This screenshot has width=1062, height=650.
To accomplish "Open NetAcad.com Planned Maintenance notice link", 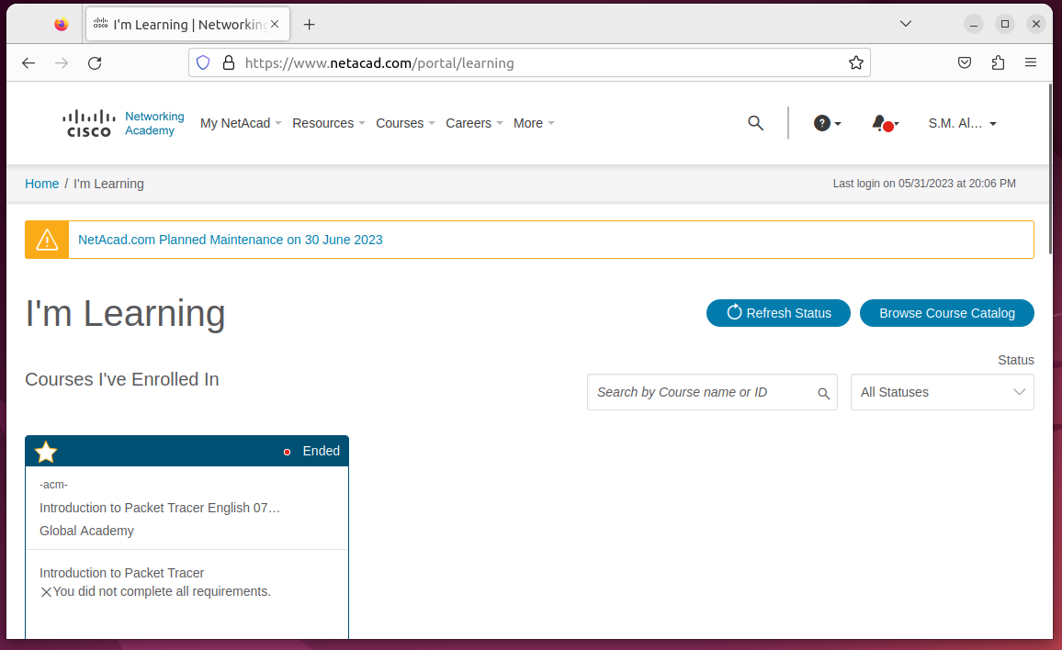I will pyautogui.click(x=231, y=240).
